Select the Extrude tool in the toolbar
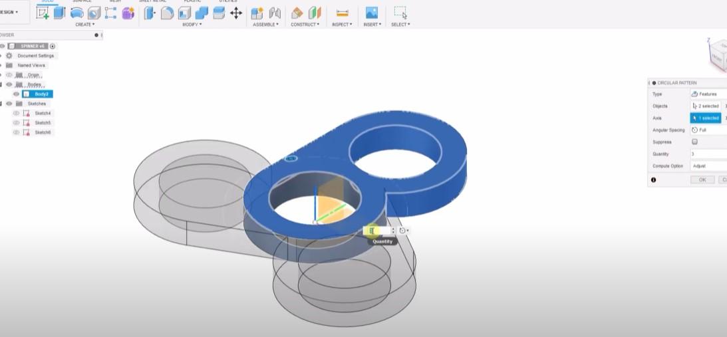The width and height of the screenshot is (727, 337). [x=59, y=13]
